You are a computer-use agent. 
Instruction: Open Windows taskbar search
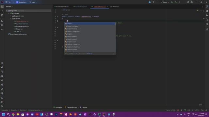(8, 114)
